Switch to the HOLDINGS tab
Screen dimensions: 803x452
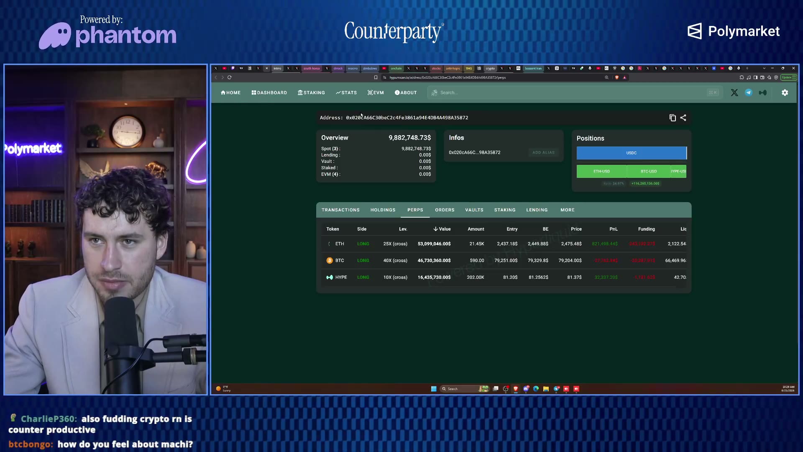click(383, 210)
